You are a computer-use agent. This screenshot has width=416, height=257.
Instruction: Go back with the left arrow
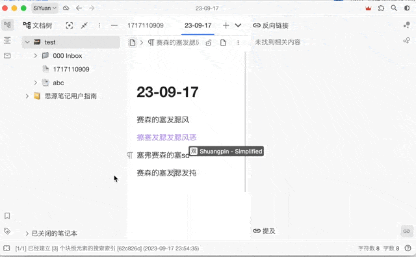[79, 8]
